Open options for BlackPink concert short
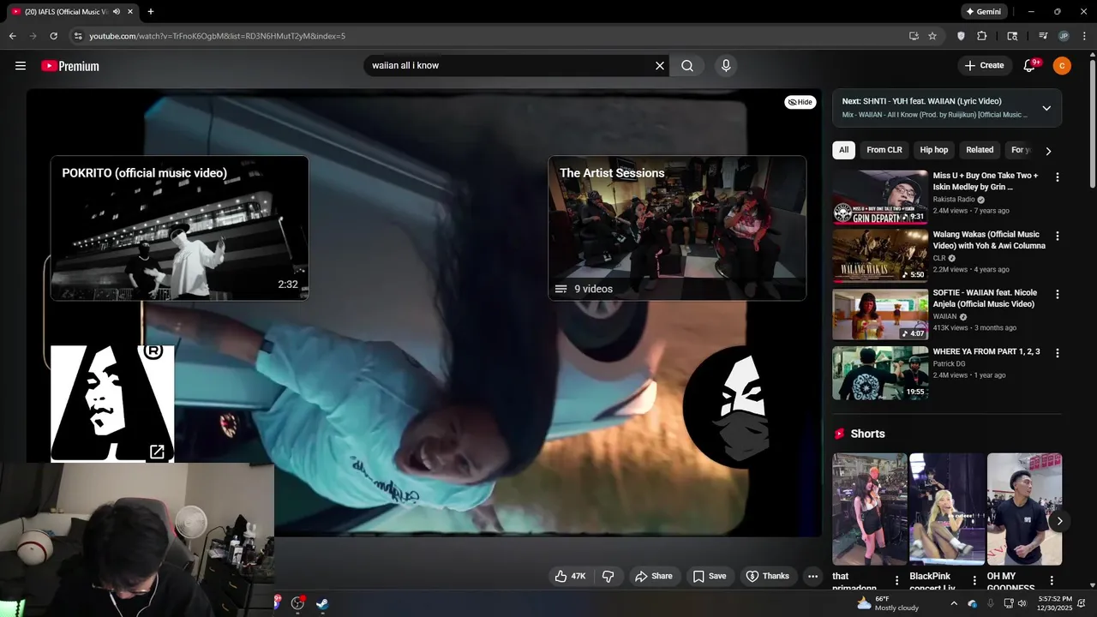 click(974, 580)
